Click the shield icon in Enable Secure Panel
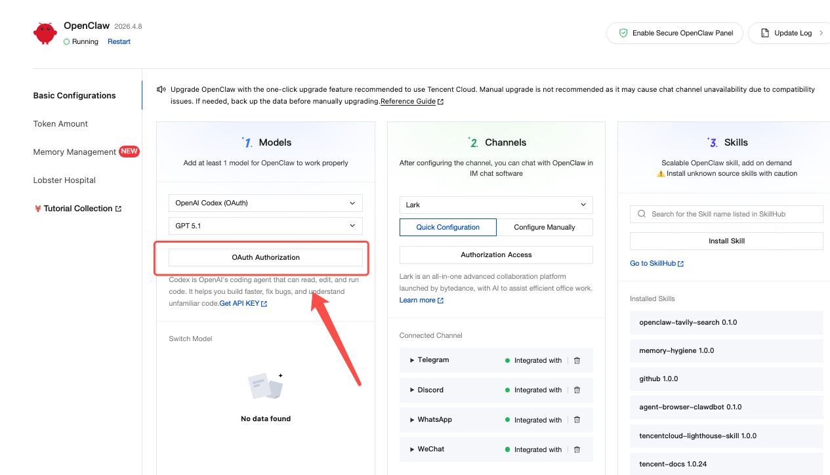830x475 pixels. 623,33
